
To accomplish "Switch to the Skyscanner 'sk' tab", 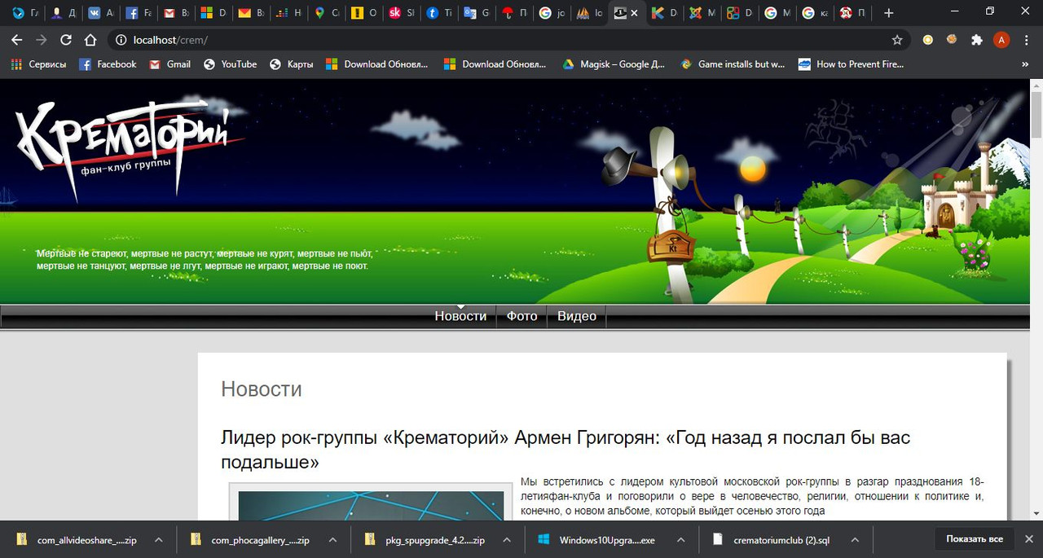I will tap(400, 13).
